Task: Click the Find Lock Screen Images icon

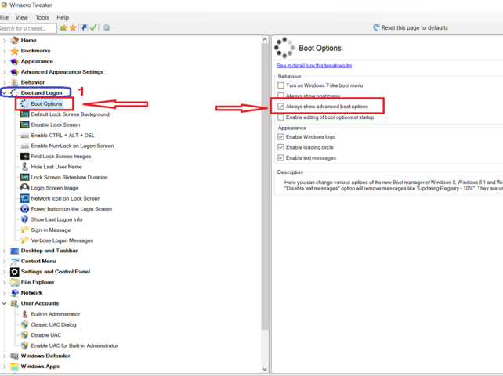Action: [x=25, y=156]
